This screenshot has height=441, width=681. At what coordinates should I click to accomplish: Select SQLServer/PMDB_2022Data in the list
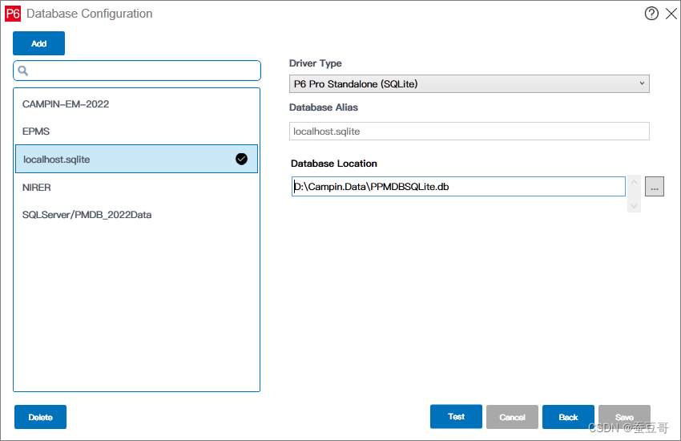(x=136, y=215)
